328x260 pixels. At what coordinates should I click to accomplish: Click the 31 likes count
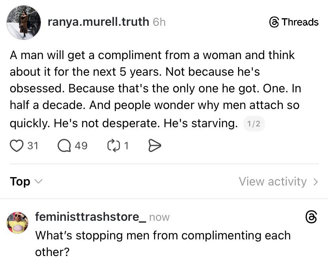tap(33, 146)
